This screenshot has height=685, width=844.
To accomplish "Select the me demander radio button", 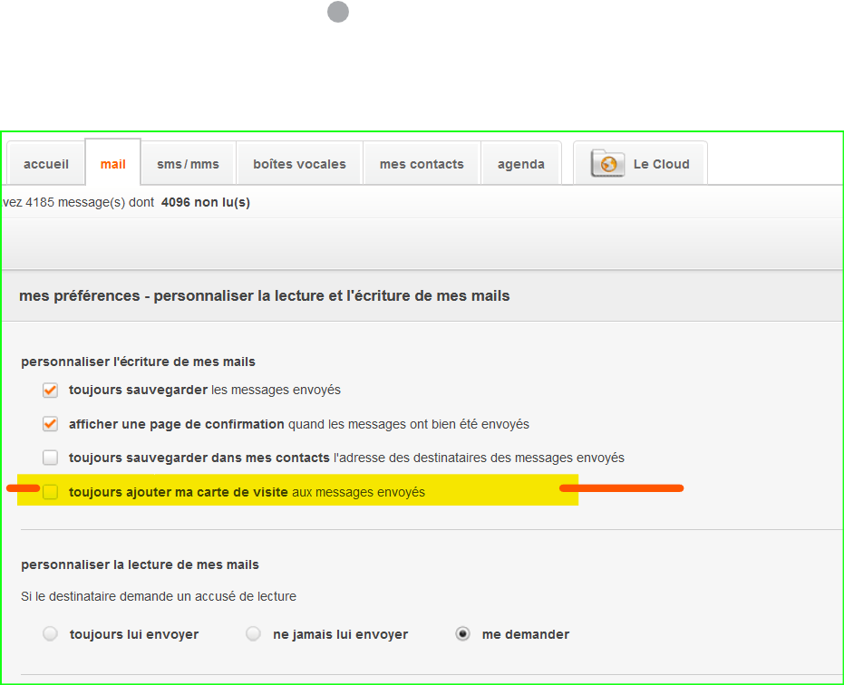I will tap(463, 634).
